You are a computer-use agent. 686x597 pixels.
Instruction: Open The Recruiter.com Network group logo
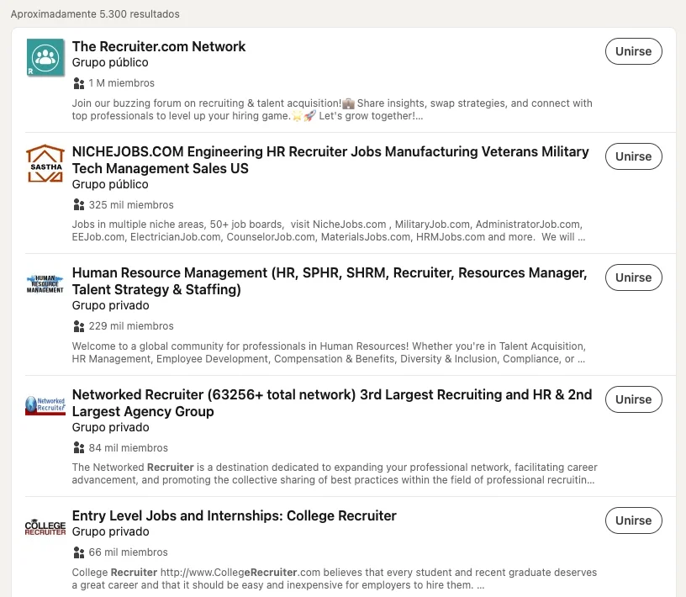pos(45,57)
